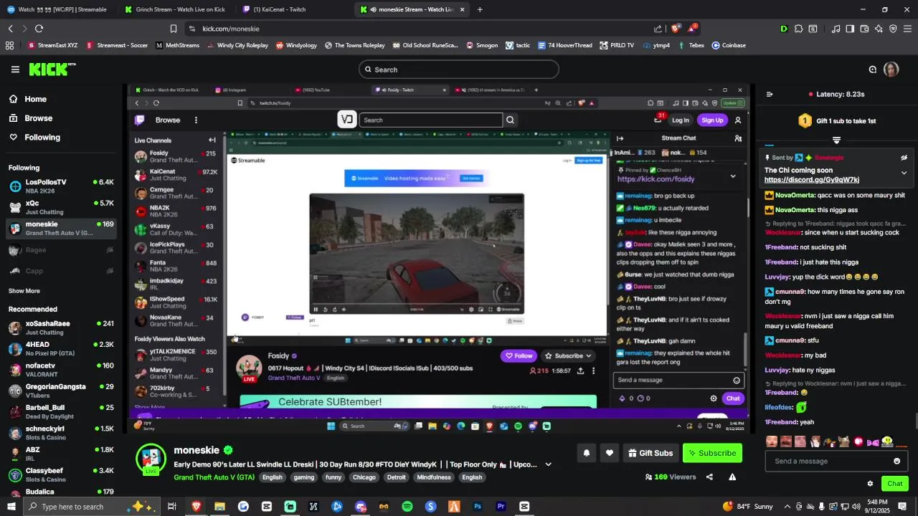Open the Coinbase bookmark
The height and width of the screenshot is (516, 918).
729,45
